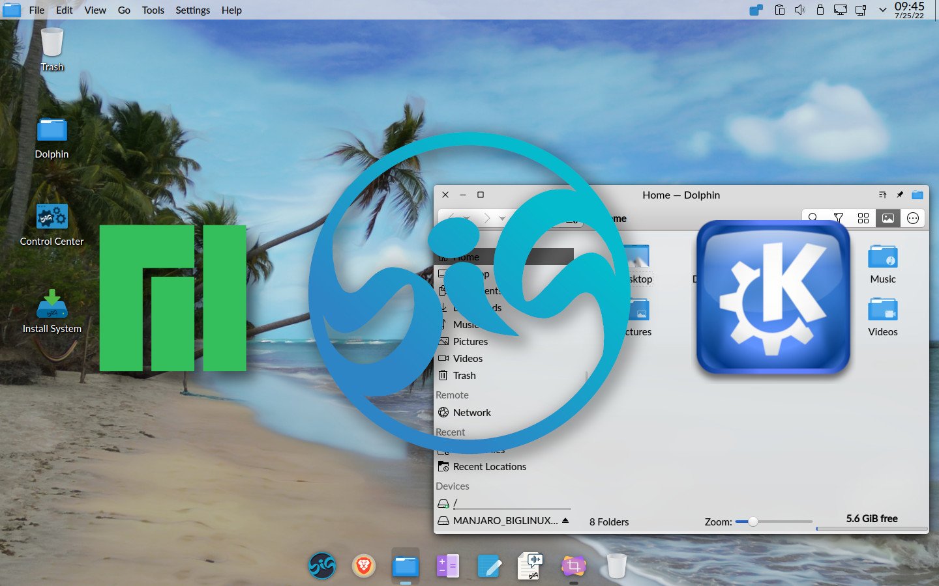The image size is (939, 586).
Task: Click the 8 Folders status text
Action: tap(609, 522)
